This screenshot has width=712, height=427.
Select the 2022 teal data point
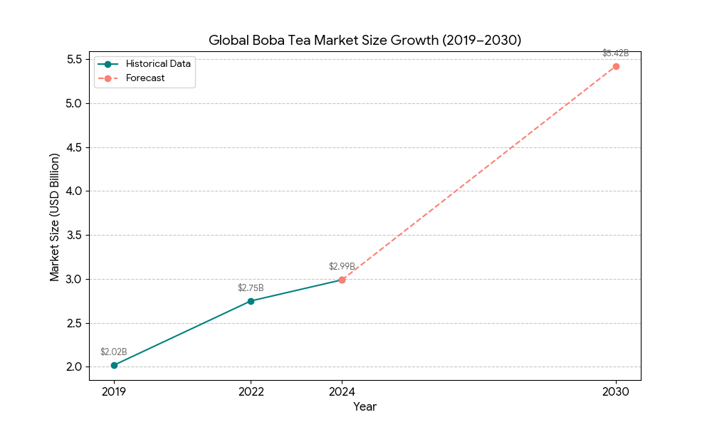click(x=251, y=301)
